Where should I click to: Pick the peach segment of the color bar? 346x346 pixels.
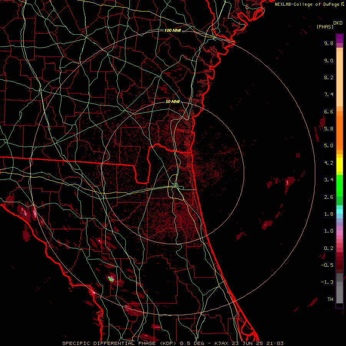pos(339,79)
